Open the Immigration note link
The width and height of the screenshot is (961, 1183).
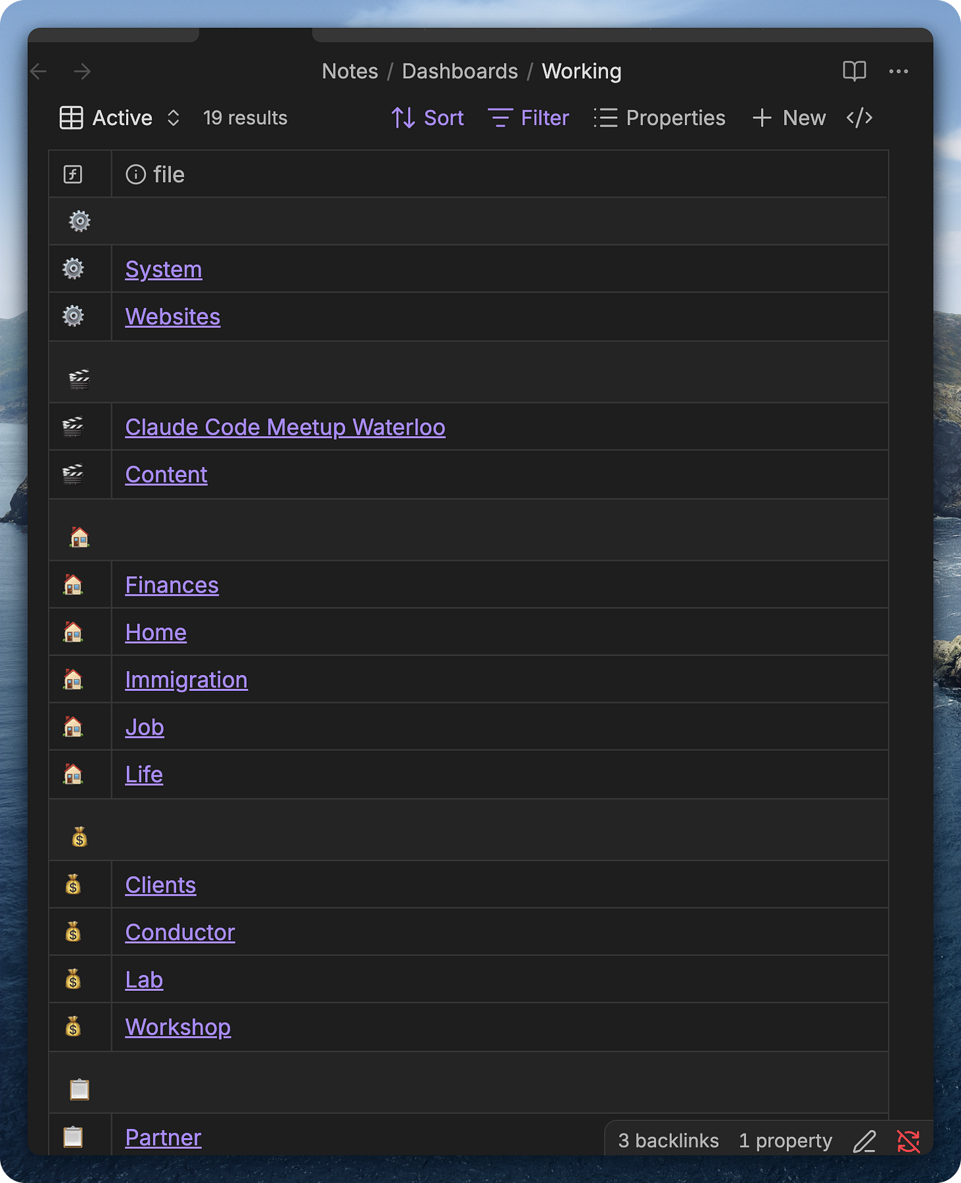(x=187, y=680)
